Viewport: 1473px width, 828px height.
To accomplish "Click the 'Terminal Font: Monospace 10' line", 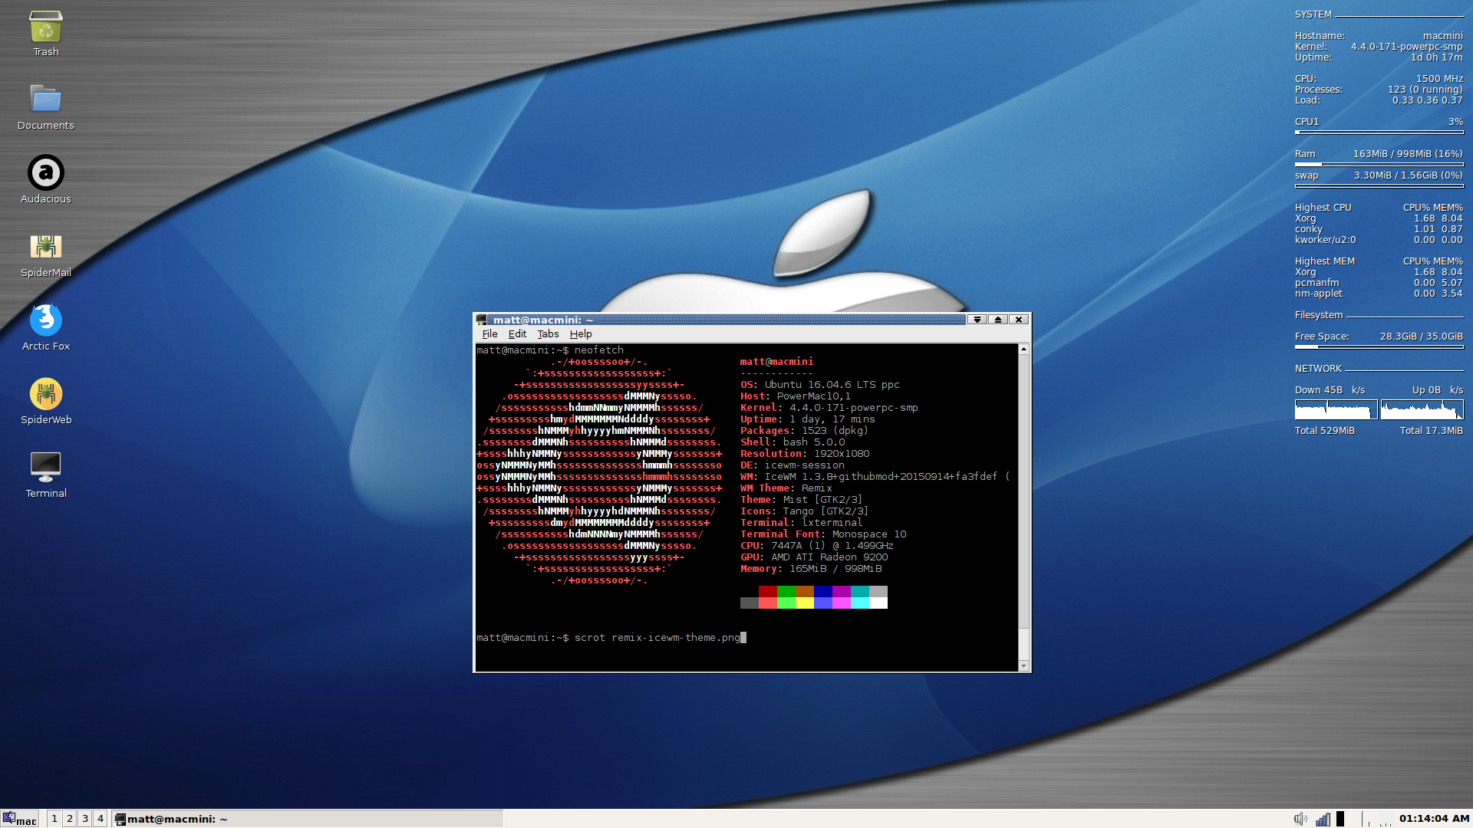I will click(823, 534).
